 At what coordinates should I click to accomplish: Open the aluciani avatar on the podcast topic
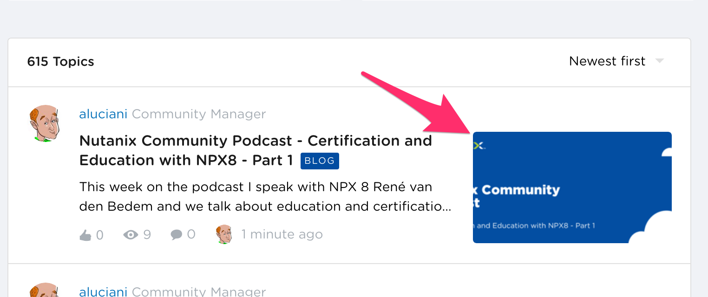coord(44,123)
